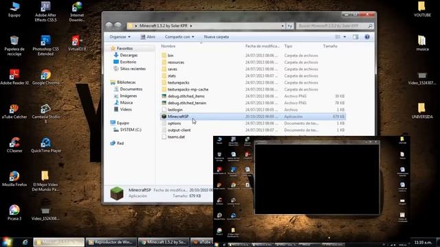Screen dimensions: 440x247
Task: Open Música library in navigation pane
Action: pos(123,102)
